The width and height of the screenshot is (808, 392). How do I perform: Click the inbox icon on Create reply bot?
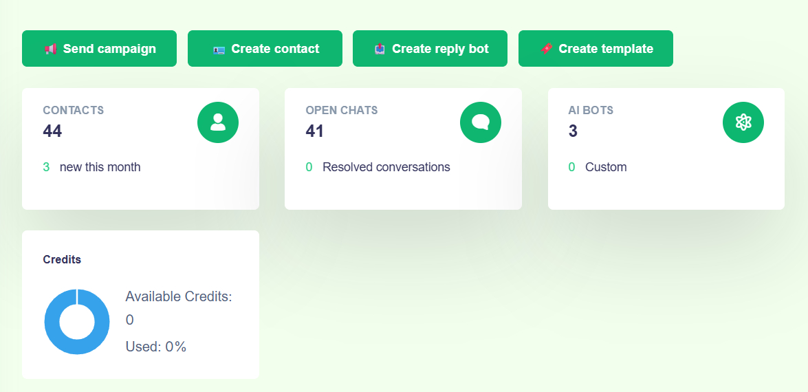coord(380,49)
